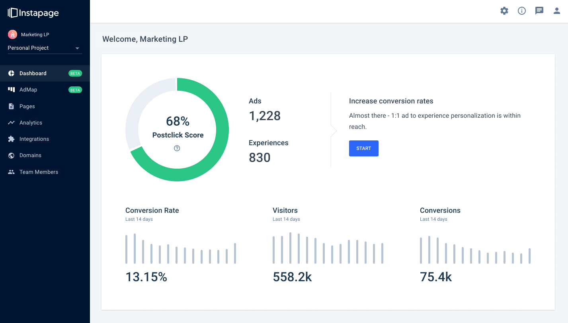Open the feedback chat icon in the header
This screenshot has height=323, width=568.
point(539,11)
